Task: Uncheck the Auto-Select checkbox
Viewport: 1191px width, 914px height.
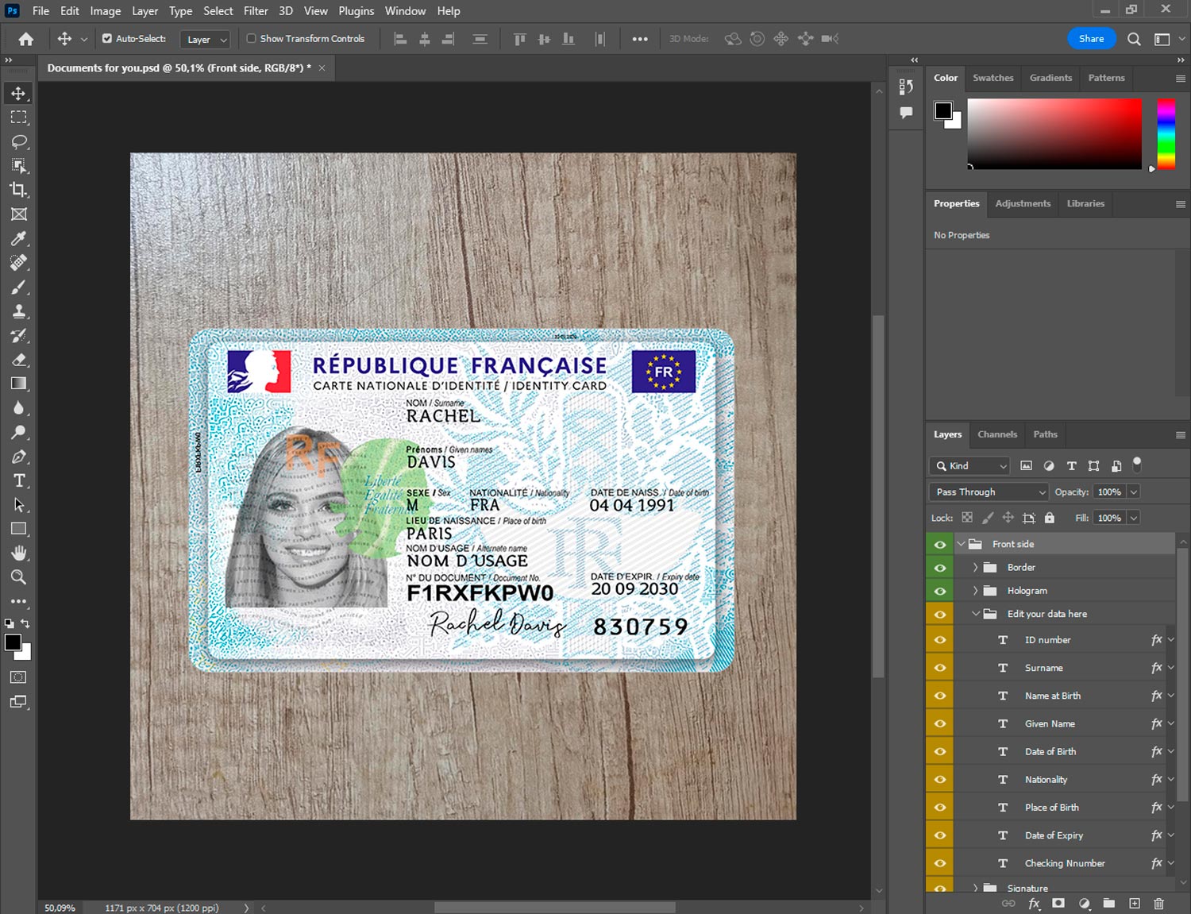Action: click(x=107, y=38)
